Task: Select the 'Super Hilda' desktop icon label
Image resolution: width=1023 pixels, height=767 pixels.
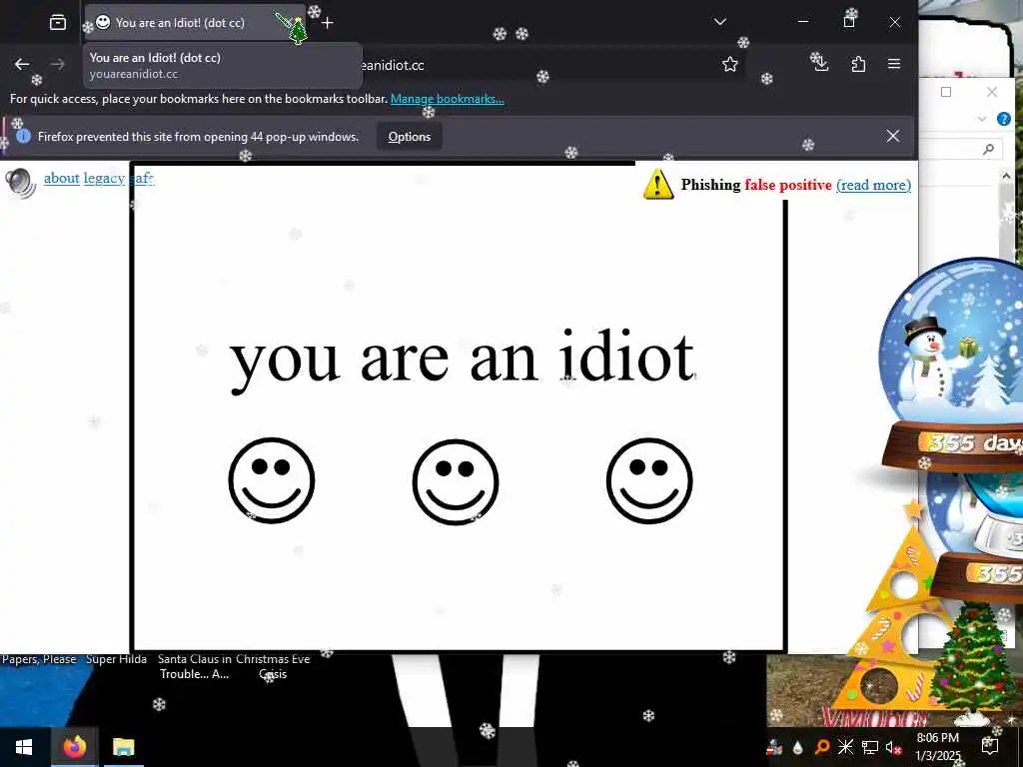Action: click(116, 659)
